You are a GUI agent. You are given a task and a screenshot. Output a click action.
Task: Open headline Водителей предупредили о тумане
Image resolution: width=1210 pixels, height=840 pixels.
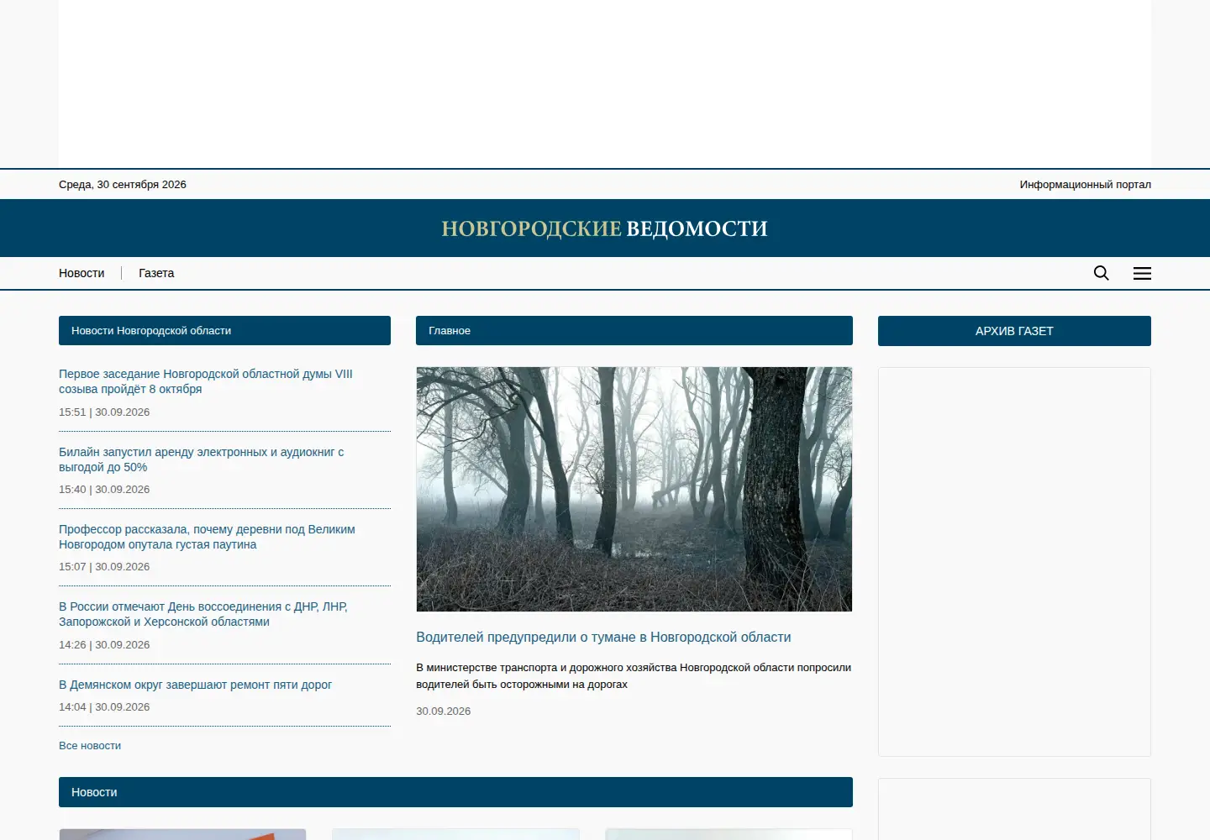point(603,637)
